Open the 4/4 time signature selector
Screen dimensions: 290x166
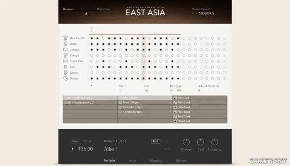point(92,29)
